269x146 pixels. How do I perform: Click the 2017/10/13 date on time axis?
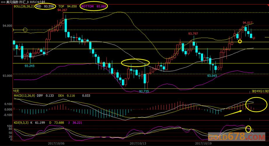[137, 143]
